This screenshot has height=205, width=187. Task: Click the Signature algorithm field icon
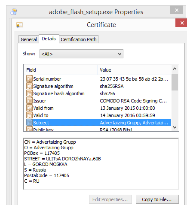(x=29, y=86)
